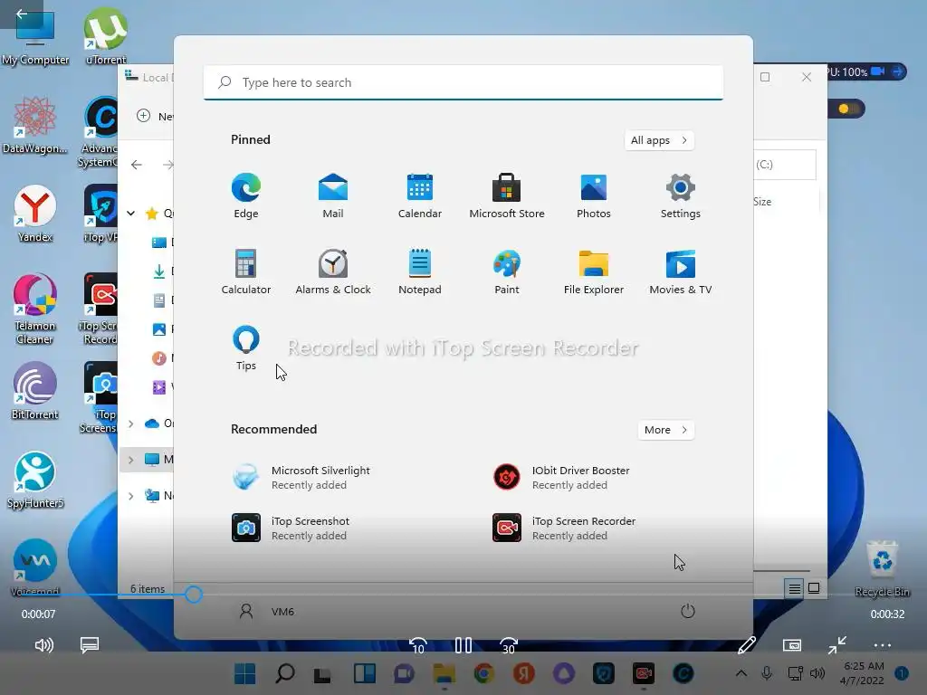Open the Chat taskbar icon

404,673
